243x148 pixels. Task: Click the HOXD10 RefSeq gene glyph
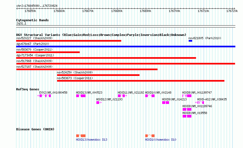click(150, 96)
